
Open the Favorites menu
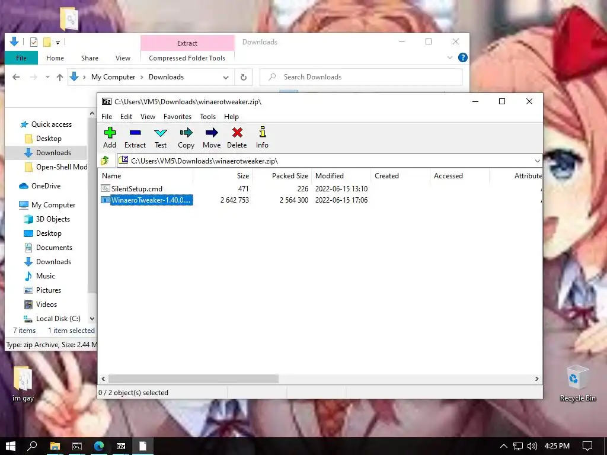177,117
